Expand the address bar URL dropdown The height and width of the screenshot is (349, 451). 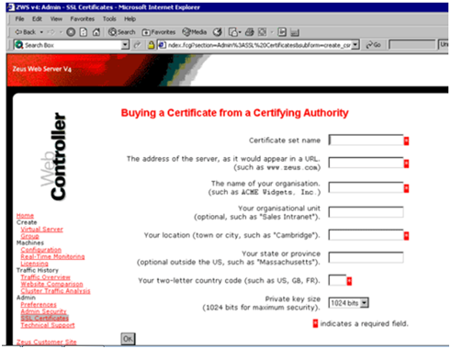(355, 45)
